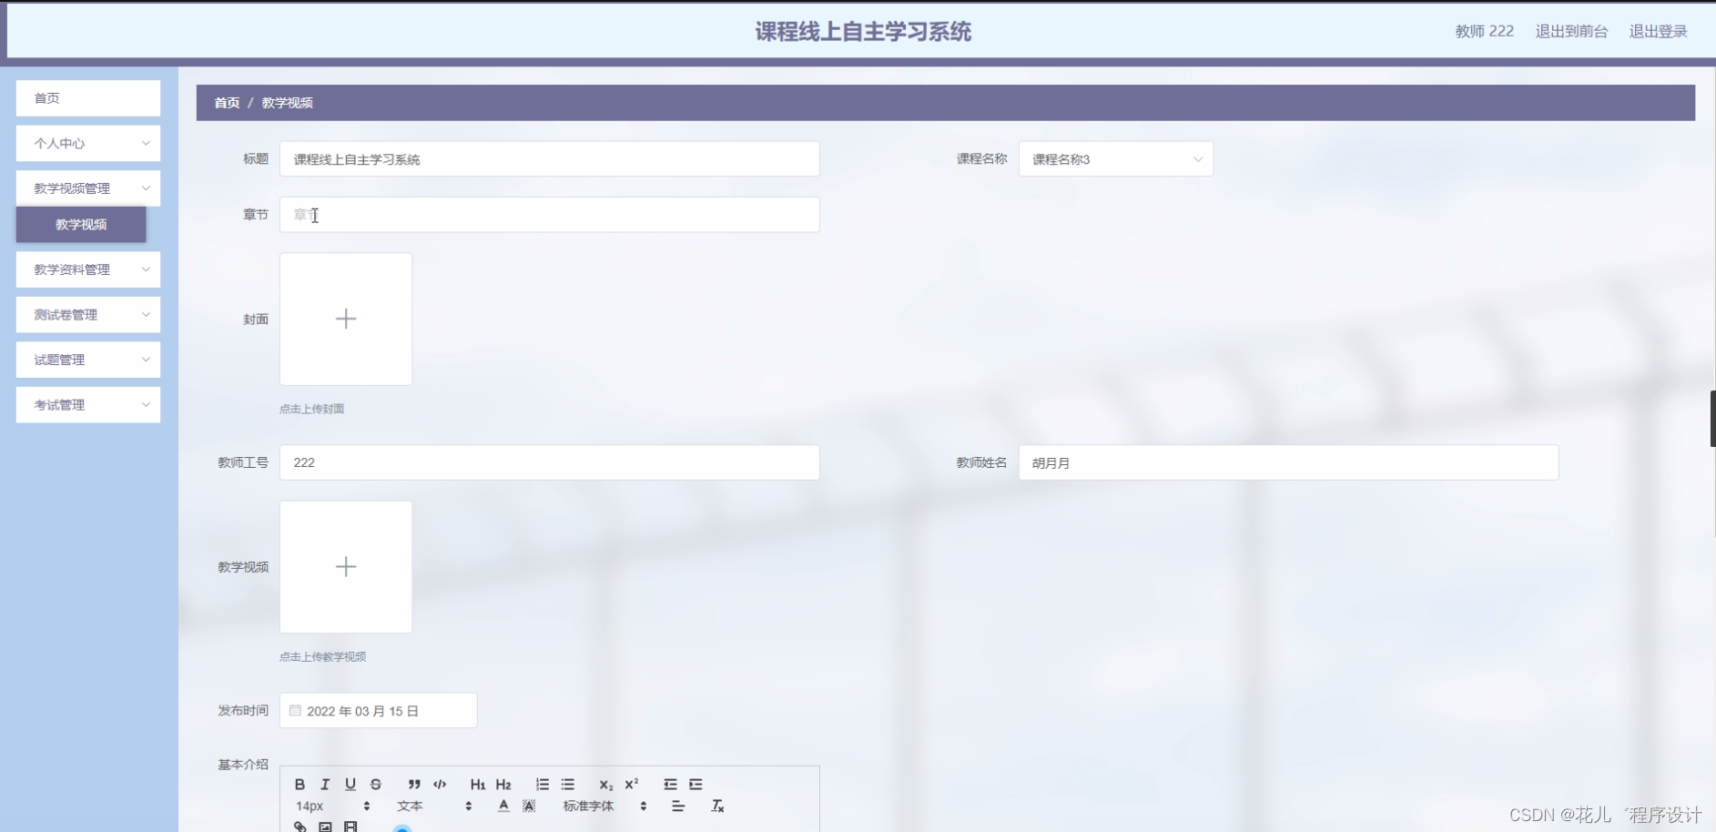The image size is (1716, 832).
Task: Expand the 教学资料管理 sidebar section
Action: tap(87, 269)
